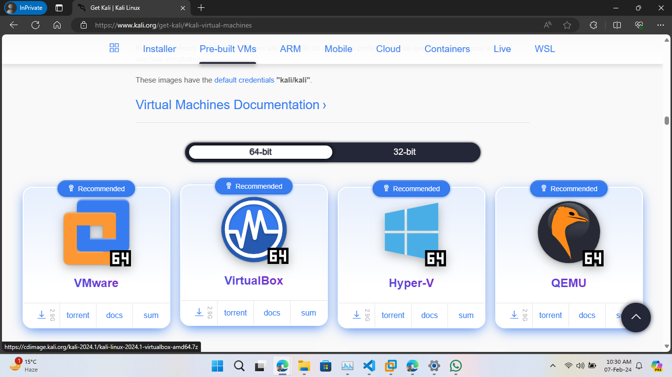Add page to favorites star
This screenshot has width=672, height=377.
(567, 25)
